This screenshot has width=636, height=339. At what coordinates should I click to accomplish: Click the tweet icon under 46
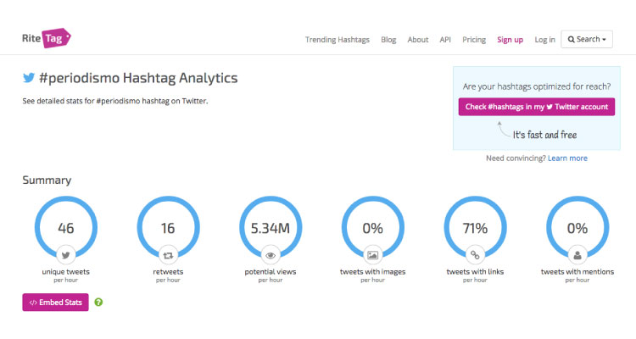tap(64, 253)
